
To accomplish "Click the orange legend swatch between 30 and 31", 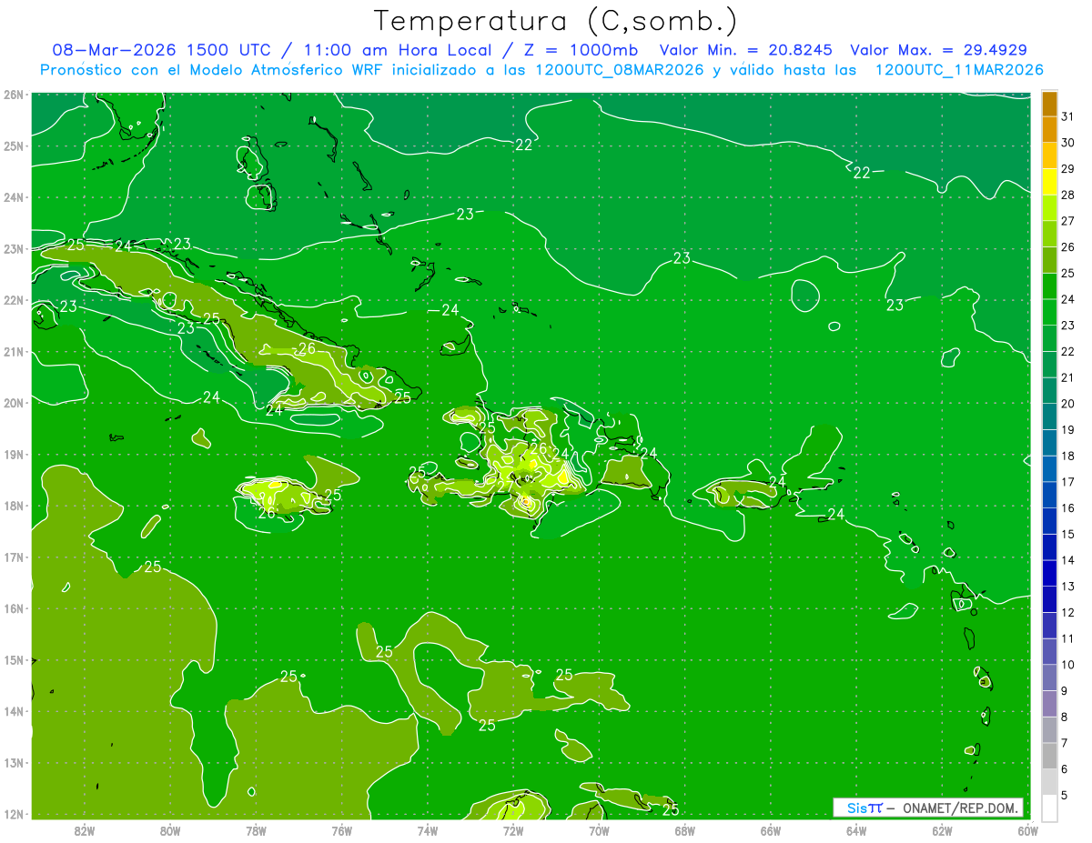I will (x=1049, y=129).
